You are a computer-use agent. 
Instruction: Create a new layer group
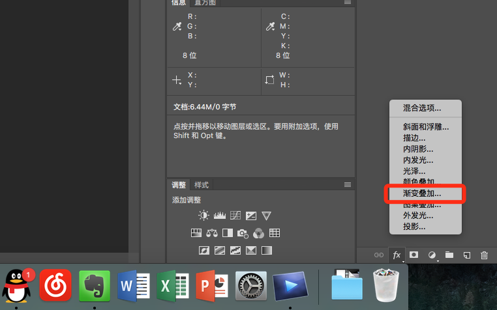[x=449, y=255]
